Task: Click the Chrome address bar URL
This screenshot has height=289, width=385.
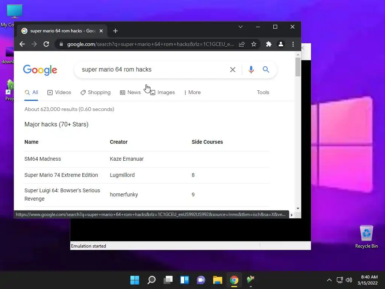Action: [150, 44]
